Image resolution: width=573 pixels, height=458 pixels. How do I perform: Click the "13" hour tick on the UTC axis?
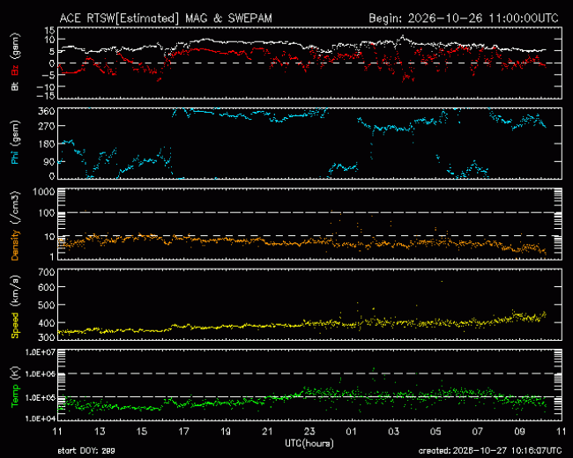point(100,432)
